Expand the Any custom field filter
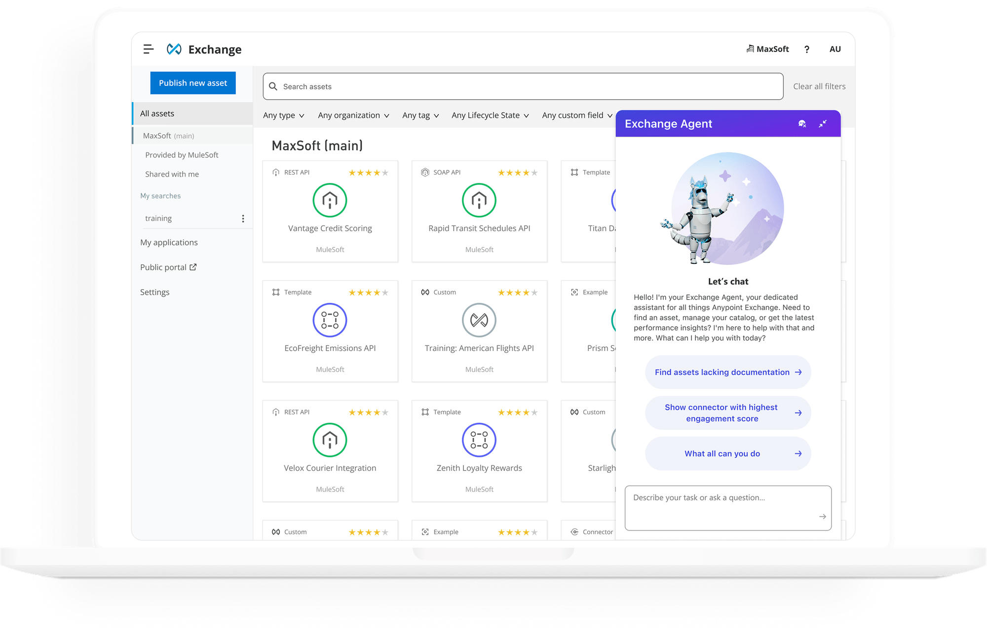 [x=577, y=115]
